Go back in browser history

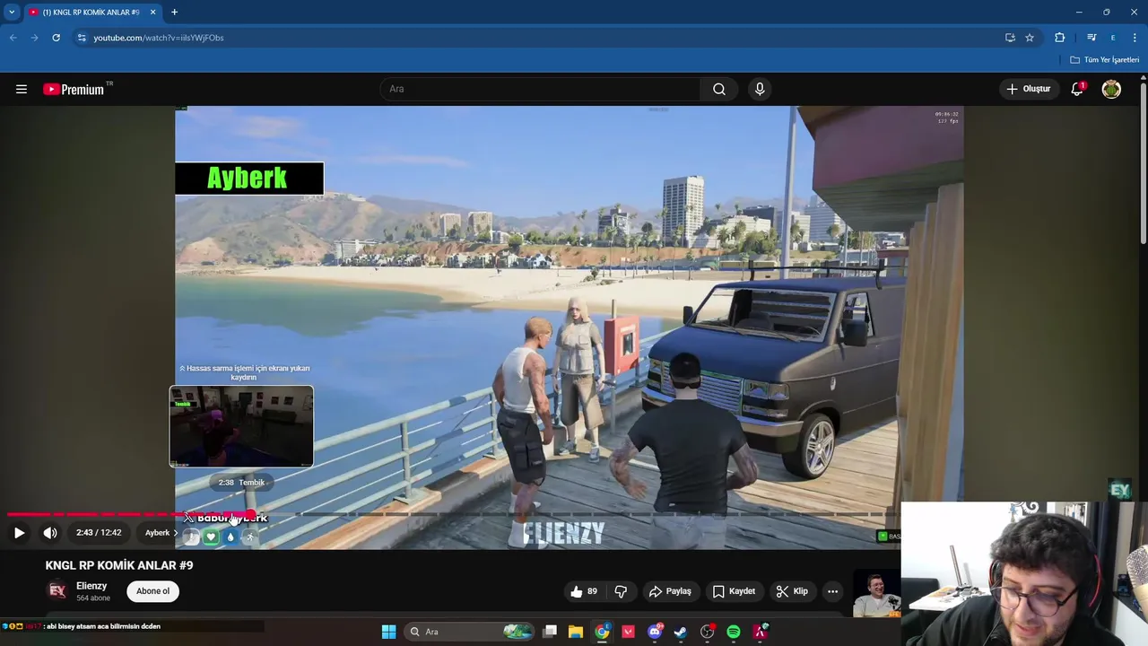click(x=13, y=38)
